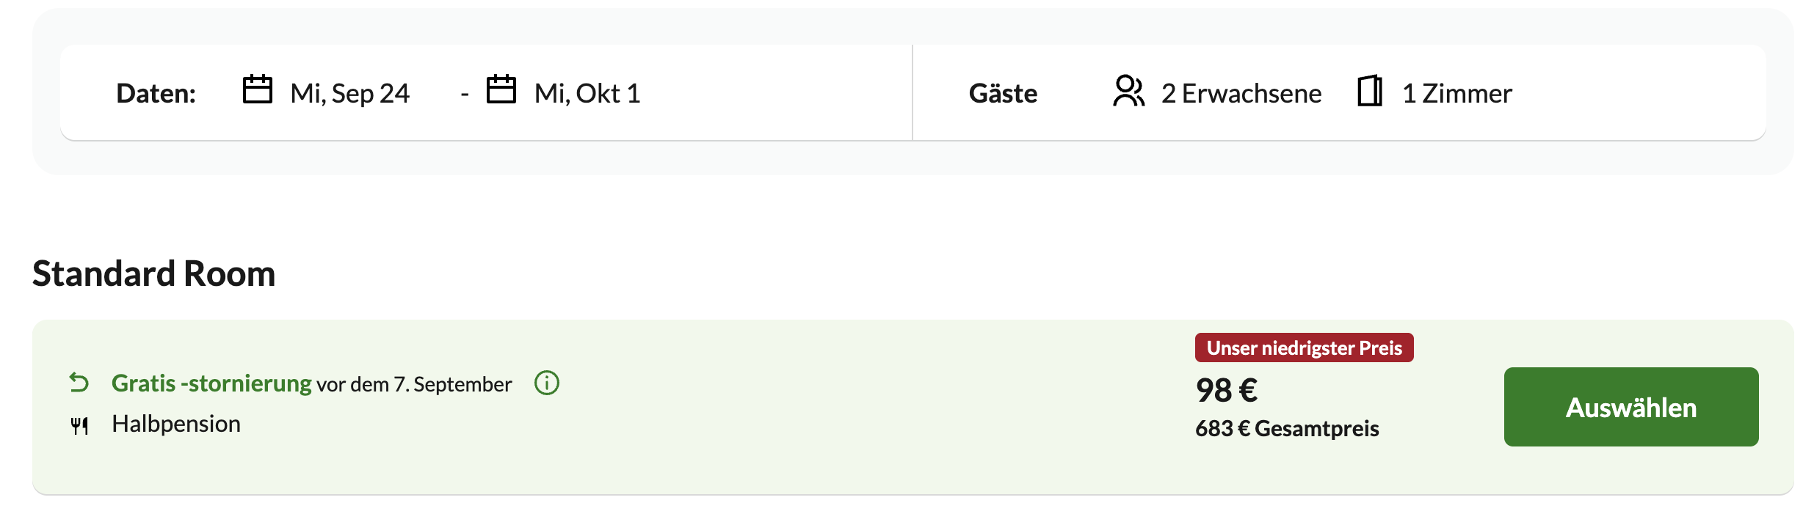Click the room door icon
This screenshot has height=522, width=1803.
pyautogui.click(x=1370, y=91)
